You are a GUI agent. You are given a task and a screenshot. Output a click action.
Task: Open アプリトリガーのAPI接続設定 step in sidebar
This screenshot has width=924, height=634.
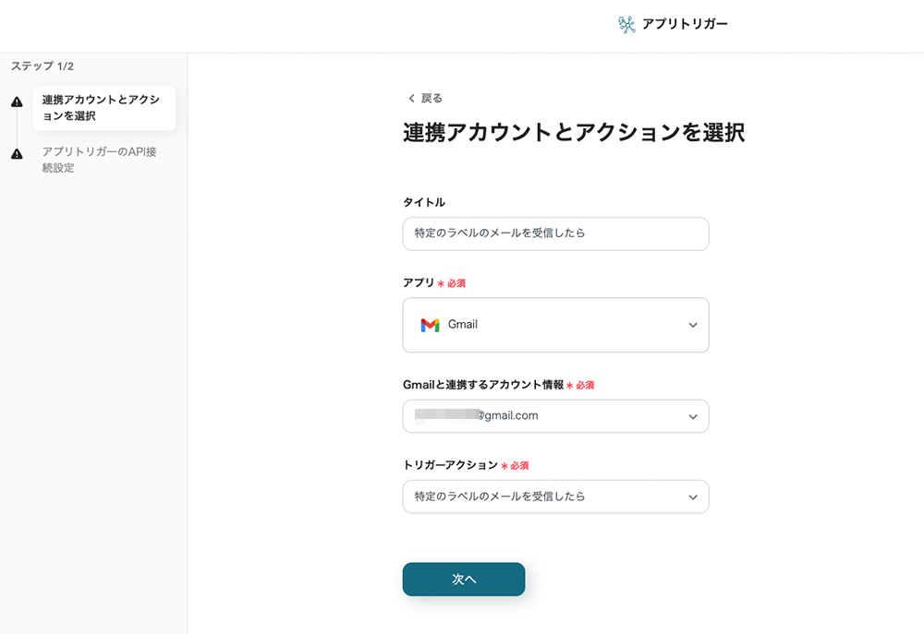(100, 160)
